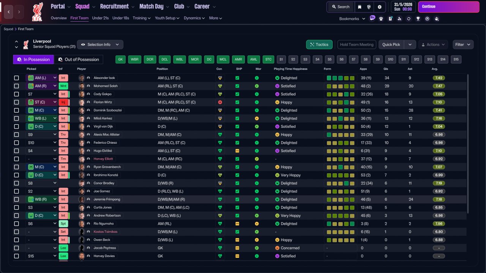Open the Tactics button

[319, 45]
